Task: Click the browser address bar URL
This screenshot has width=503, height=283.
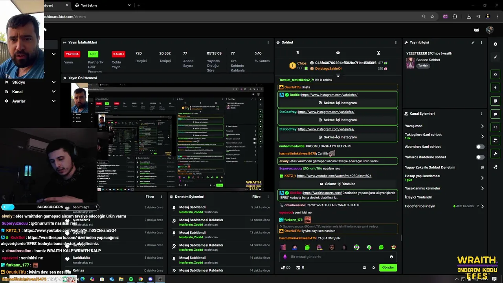Action: tap(64, 17)
